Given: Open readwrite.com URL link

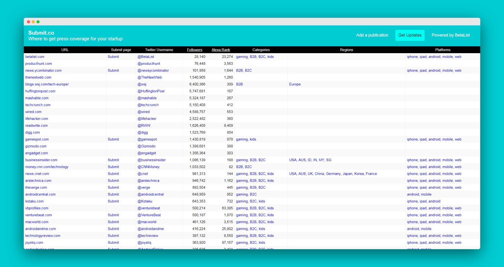Looking at the screenshot, I should click(37, 126).
